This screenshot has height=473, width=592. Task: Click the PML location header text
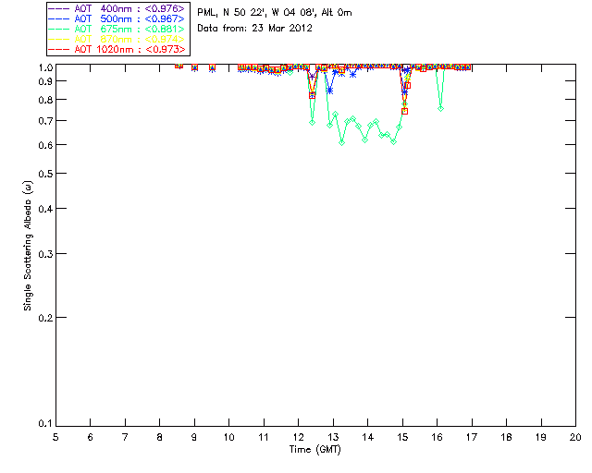tap(275, 13)
